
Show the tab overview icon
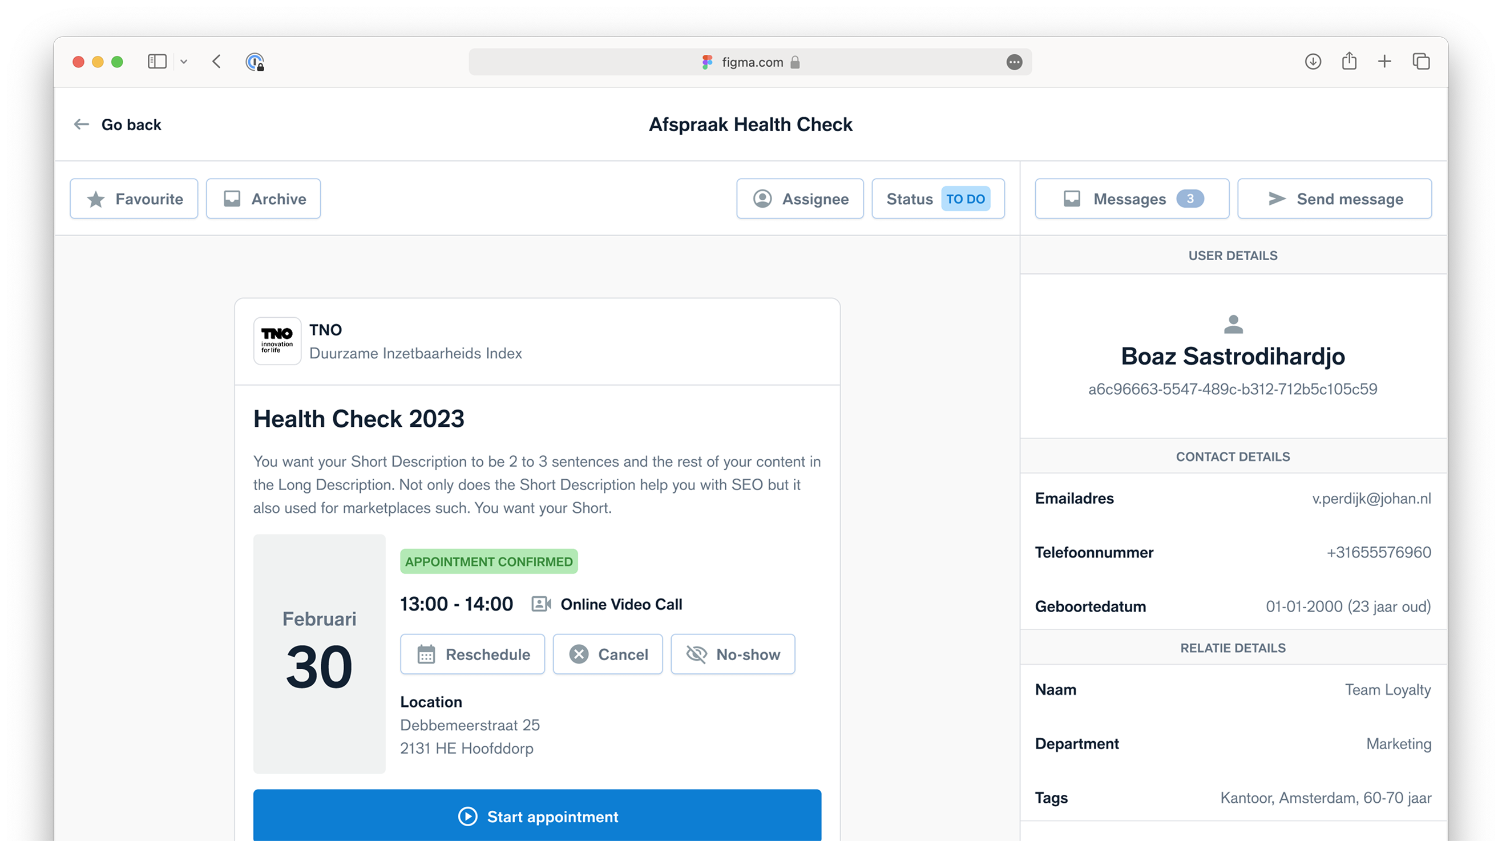coord(1421,61)
